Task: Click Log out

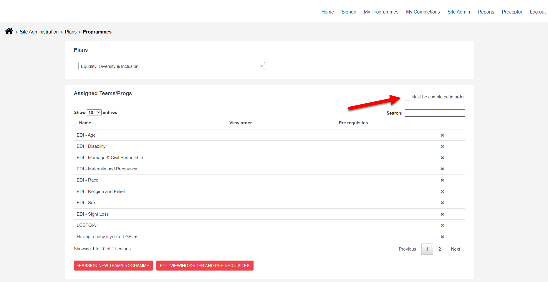Action: pos(538,12)
